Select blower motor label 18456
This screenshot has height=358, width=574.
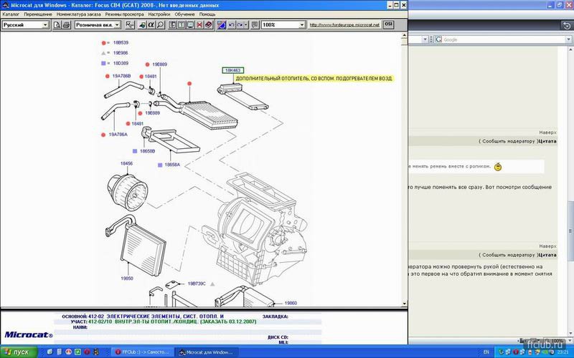[x=127, y=163]
